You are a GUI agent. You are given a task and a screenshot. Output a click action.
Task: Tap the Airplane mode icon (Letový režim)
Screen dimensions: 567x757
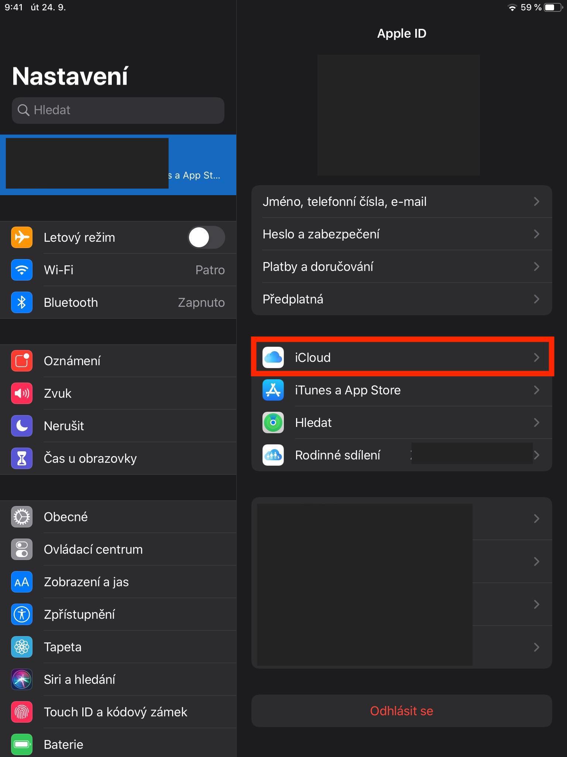click(22, 237)
